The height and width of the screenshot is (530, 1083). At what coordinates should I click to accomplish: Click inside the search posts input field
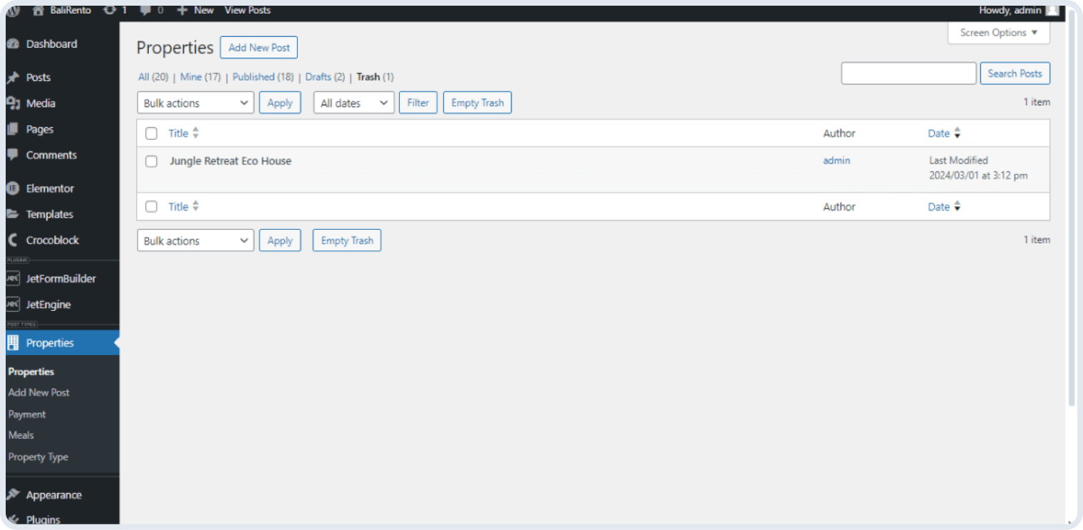tap(908, 73)
